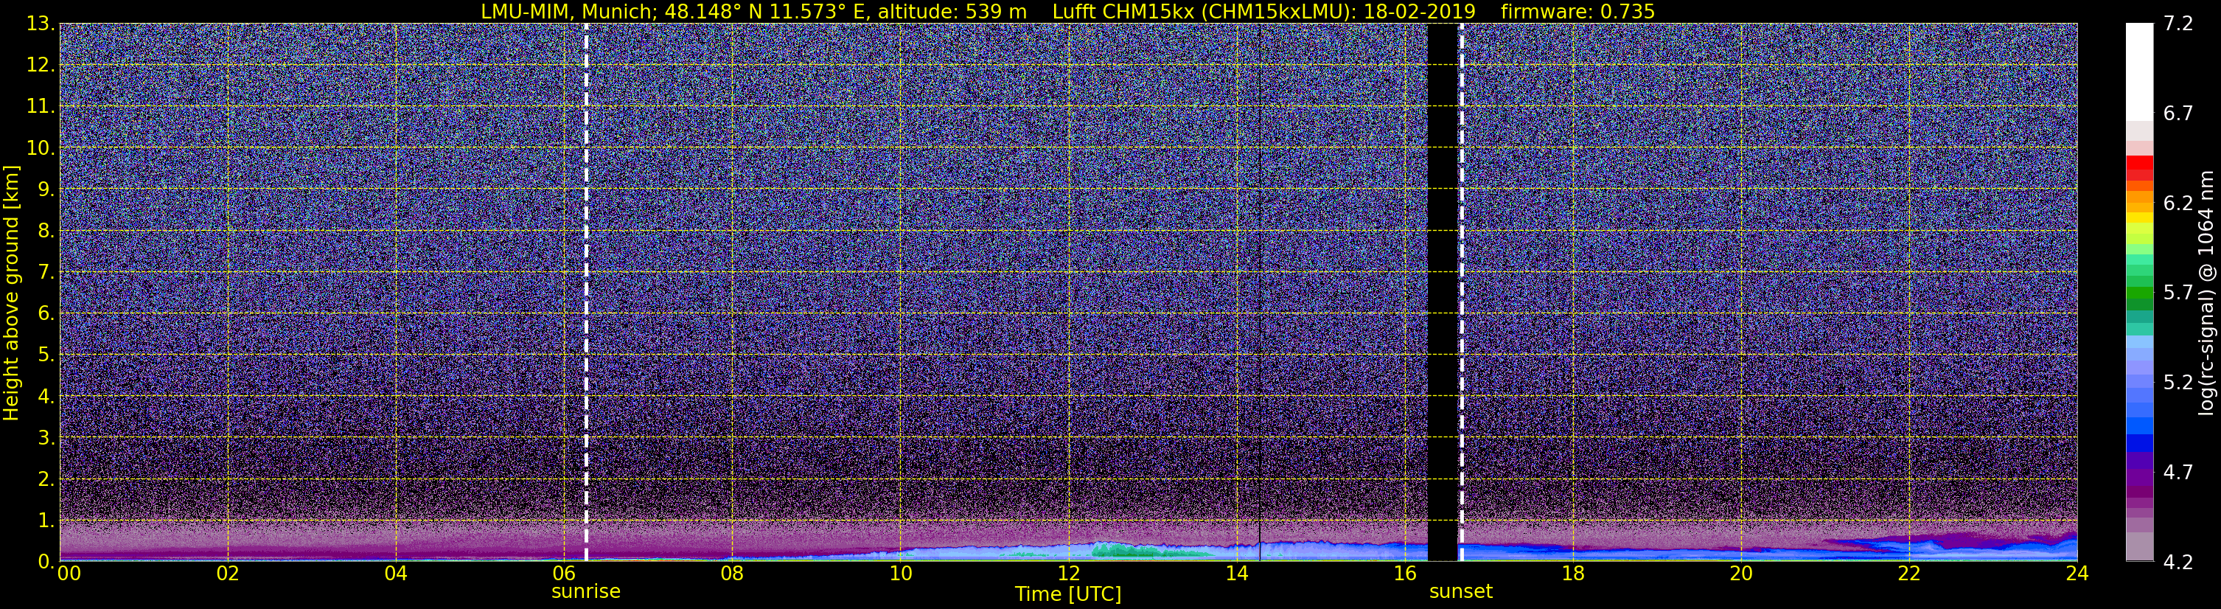Click the time axis tick label '00'
This screenshot has width=2221, height=609.
pyautogui.click(x=69, y=574)
